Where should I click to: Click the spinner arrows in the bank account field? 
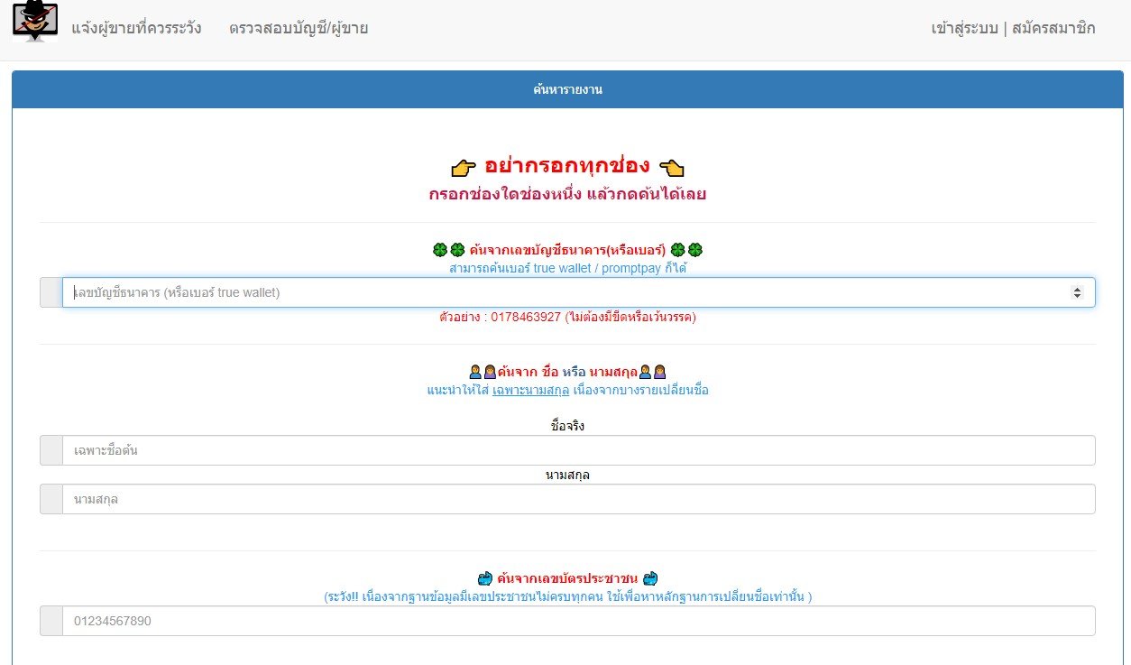pos(1076,292)
